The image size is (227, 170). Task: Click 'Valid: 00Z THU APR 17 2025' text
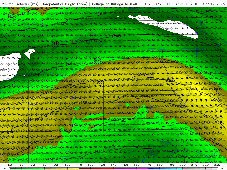[x=200, y=4]
